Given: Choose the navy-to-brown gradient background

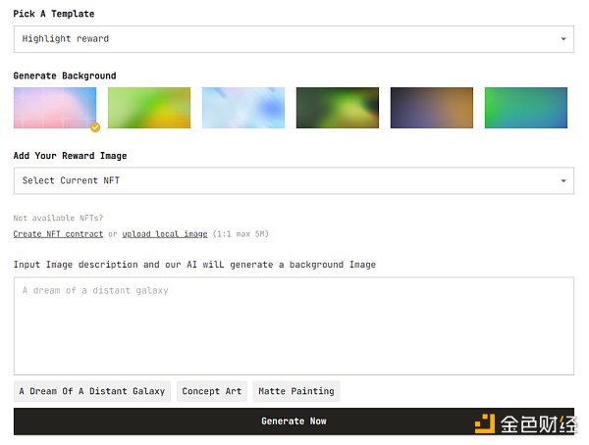Looking at the screenshot, I should (x=432, y=108).
